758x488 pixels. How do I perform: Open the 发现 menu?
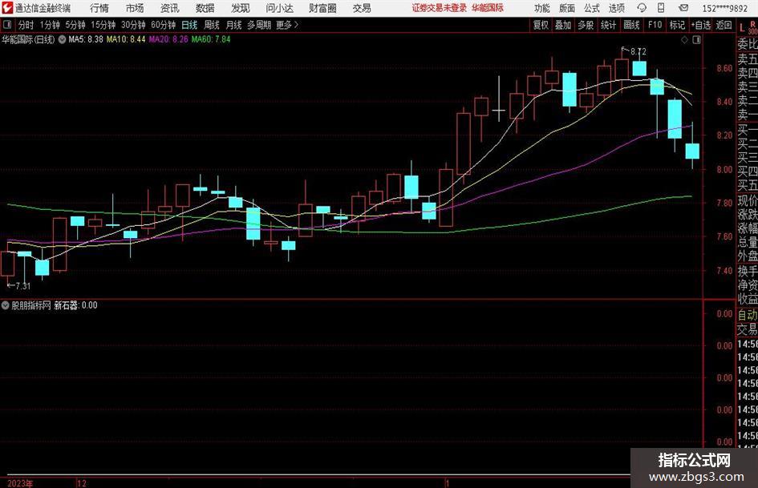(241, 8)
